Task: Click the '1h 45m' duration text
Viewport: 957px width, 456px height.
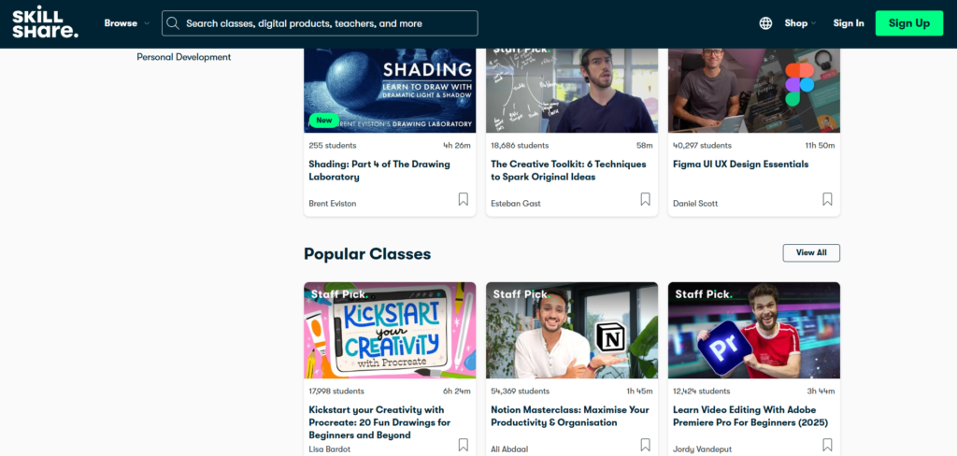Action: point(639,391)
